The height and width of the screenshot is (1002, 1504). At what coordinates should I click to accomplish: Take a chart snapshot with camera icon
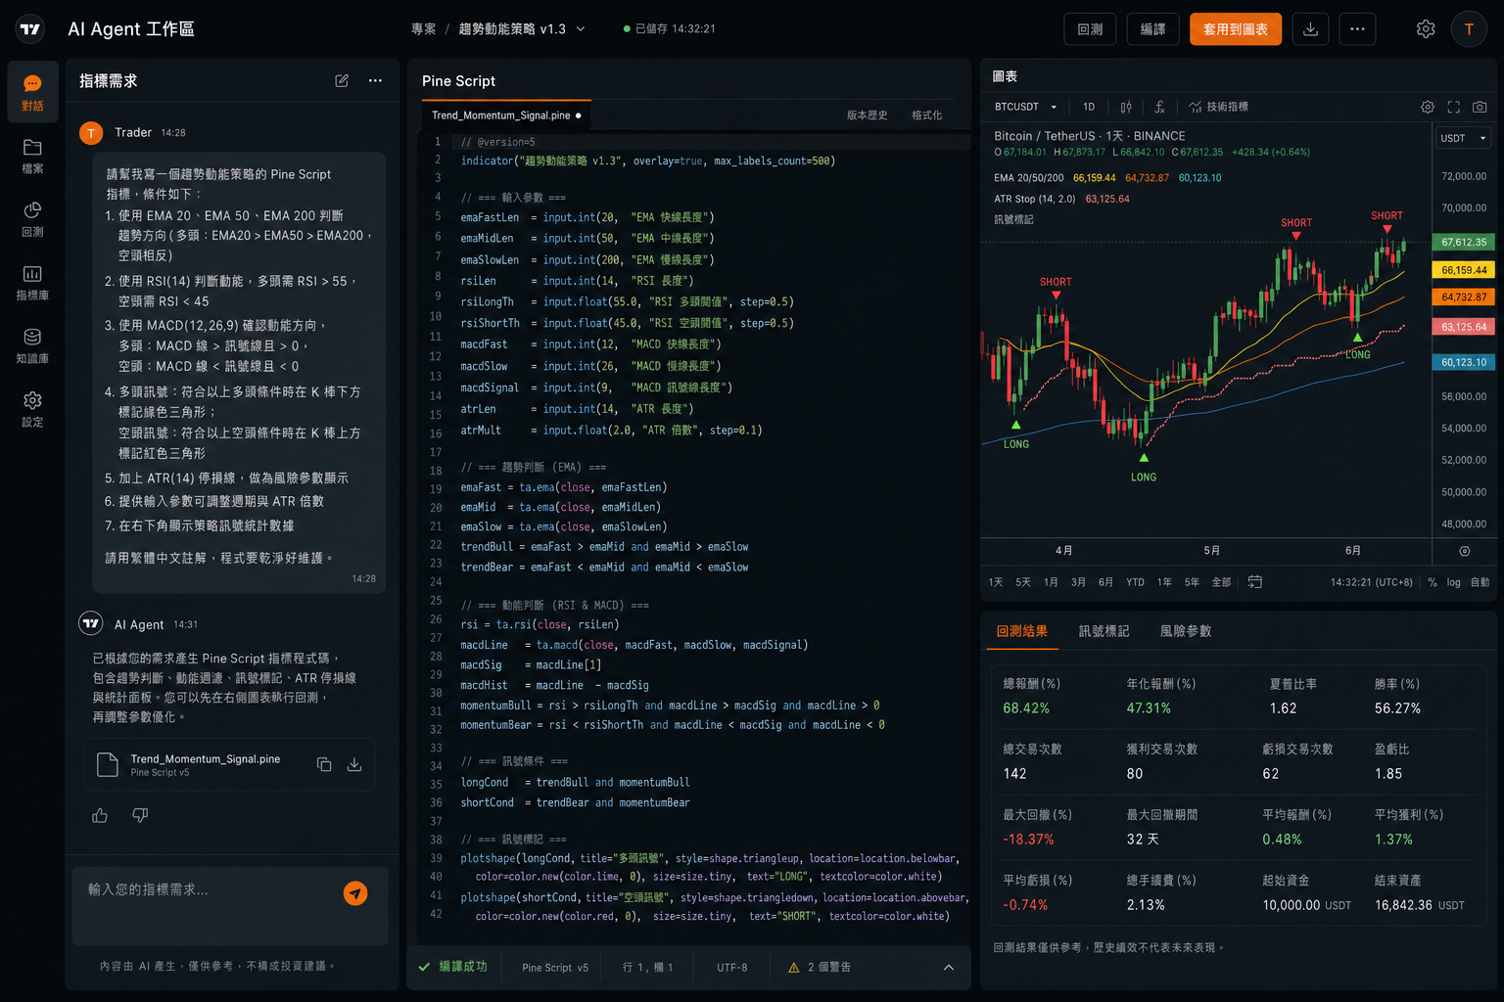[1480, 107]
